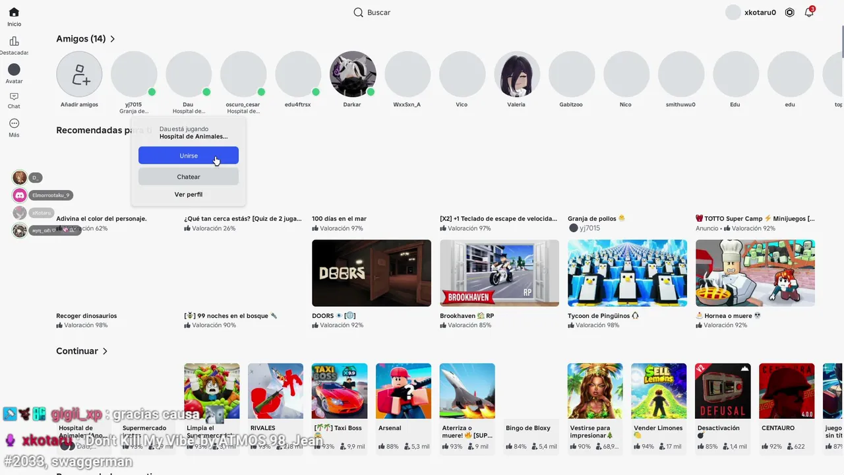This screenshot has width=844, height=475.
Task: Select friend oscuro_cesar avatar
Action: pyautogui.click(x=243, y=75)
